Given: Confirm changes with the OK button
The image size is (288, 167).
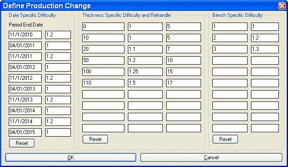Looking at the screenshot, I should click(71, 157).
